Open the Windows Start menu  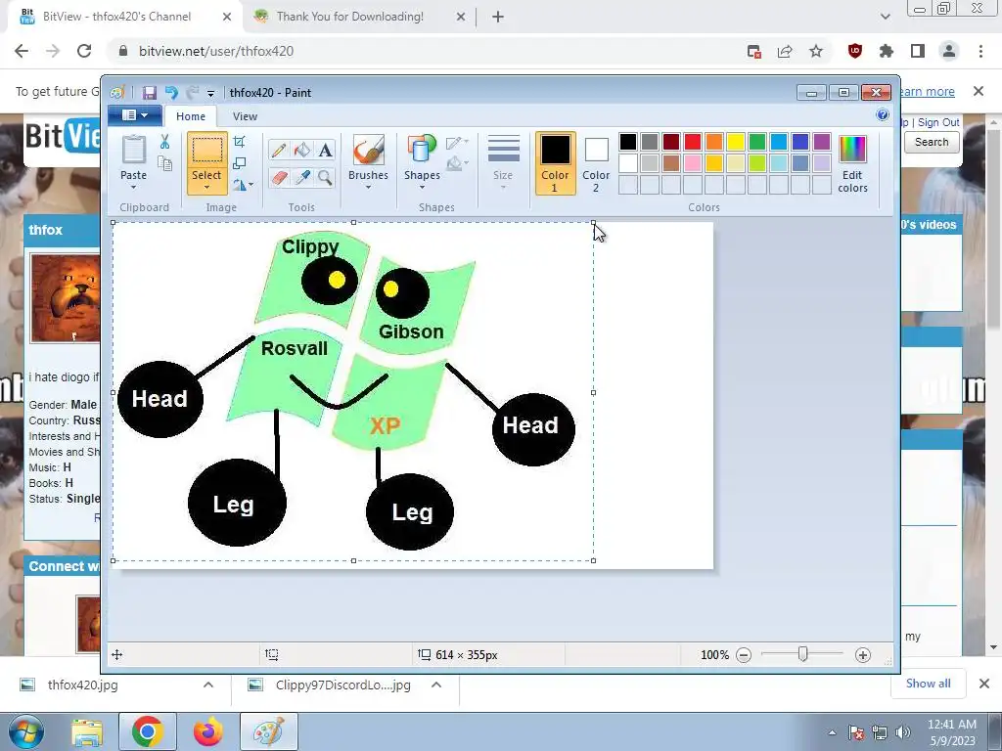point(25,731)
